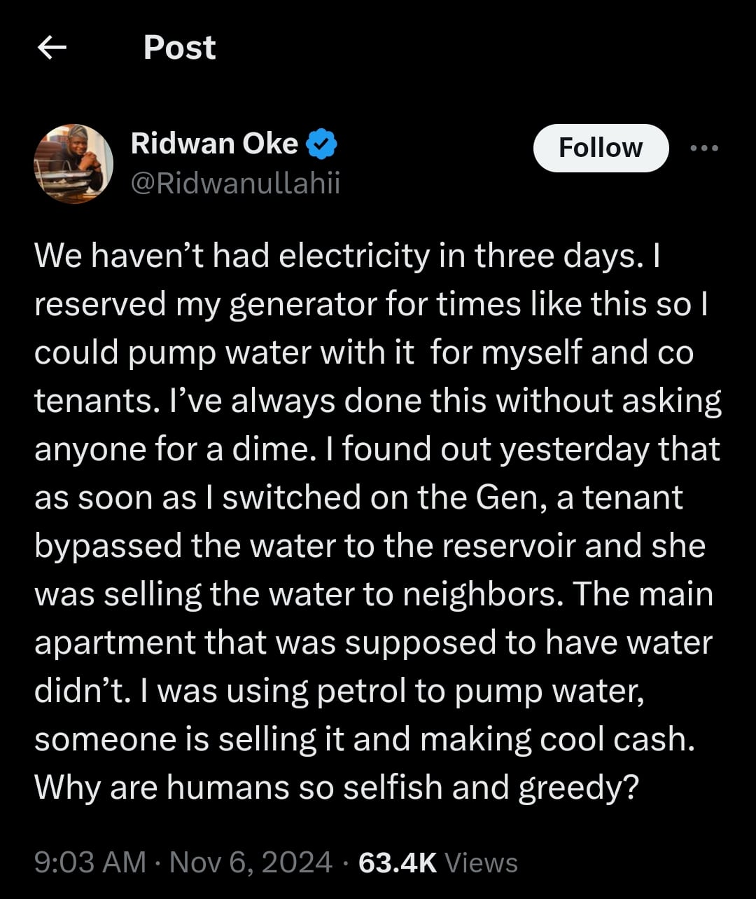The width and height of the screenshot is (756, 899).
Task: Open the three-dot more options menu
Action: [x=704, y=148]
